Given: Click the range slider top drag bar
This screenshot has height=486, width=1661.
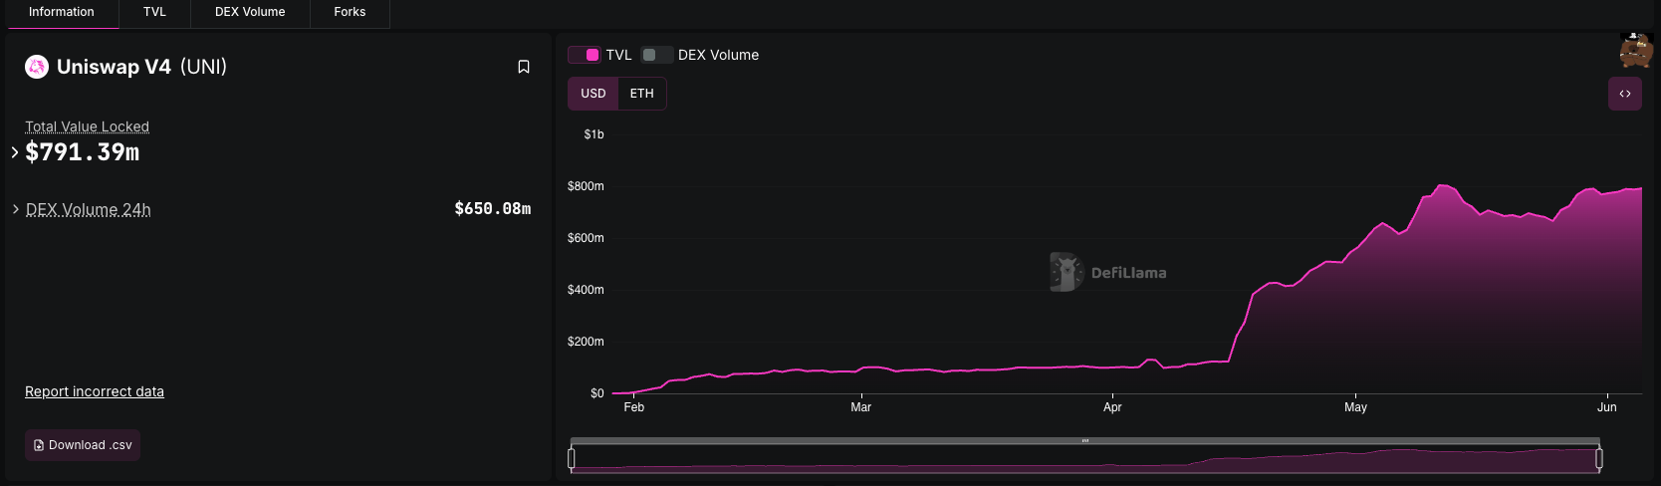Looking at the screenshot, I should [1085, 440].
